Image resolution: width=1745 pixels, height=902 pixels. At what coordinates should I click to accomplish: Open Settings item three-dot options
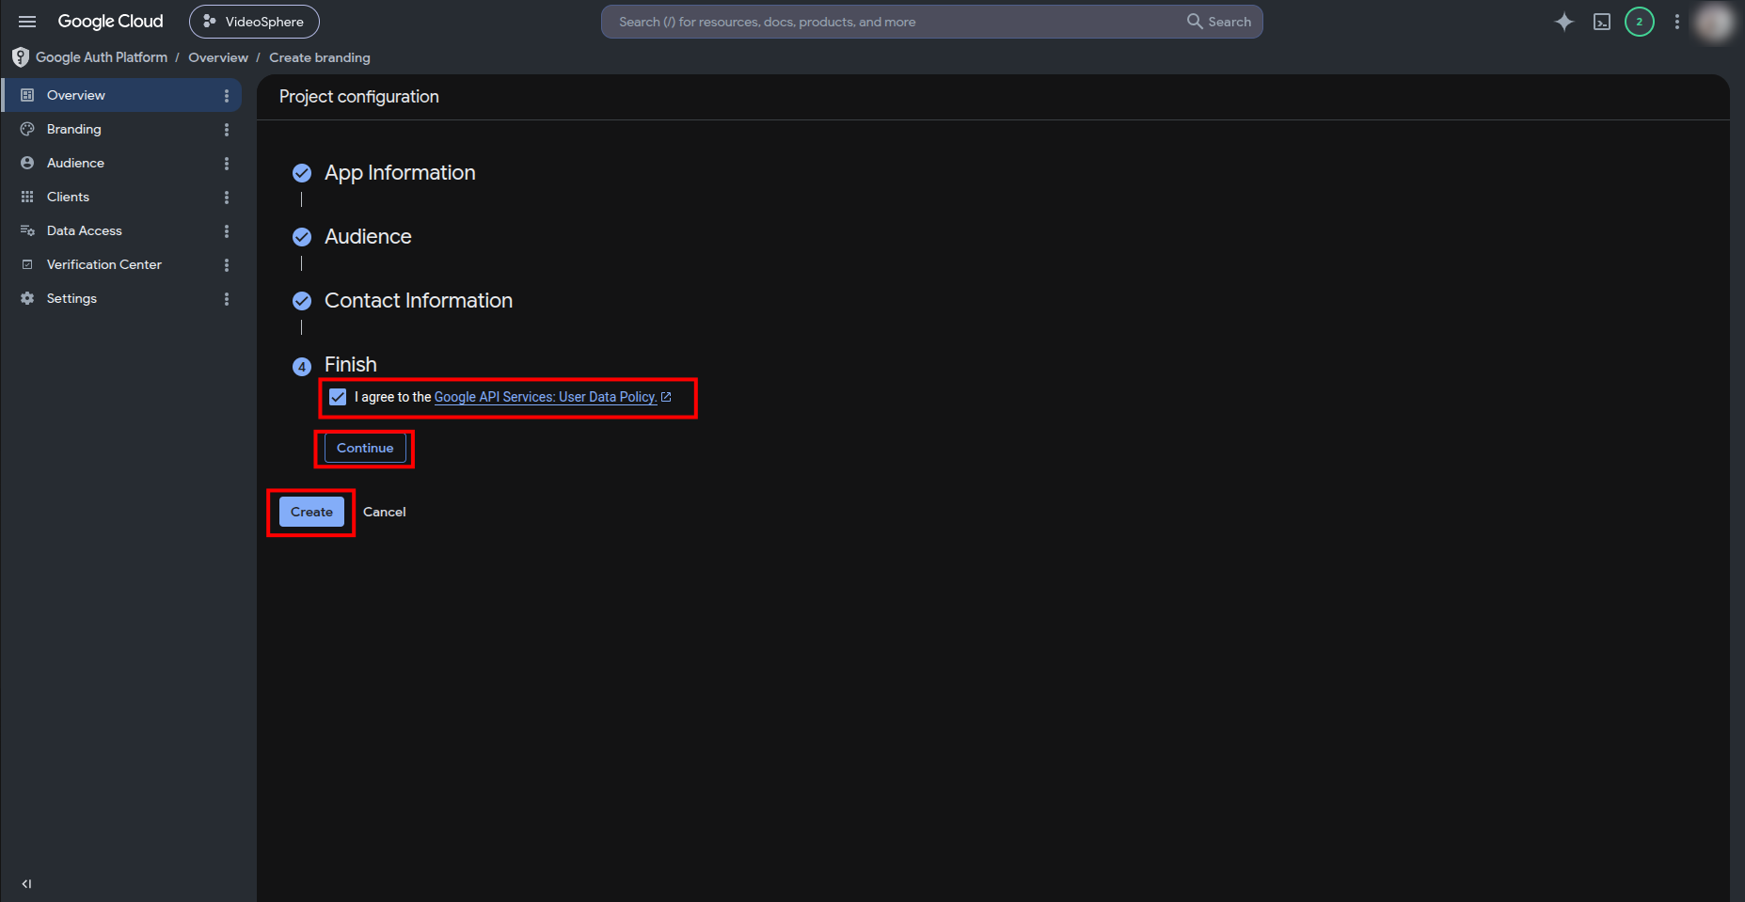[226, 299]
